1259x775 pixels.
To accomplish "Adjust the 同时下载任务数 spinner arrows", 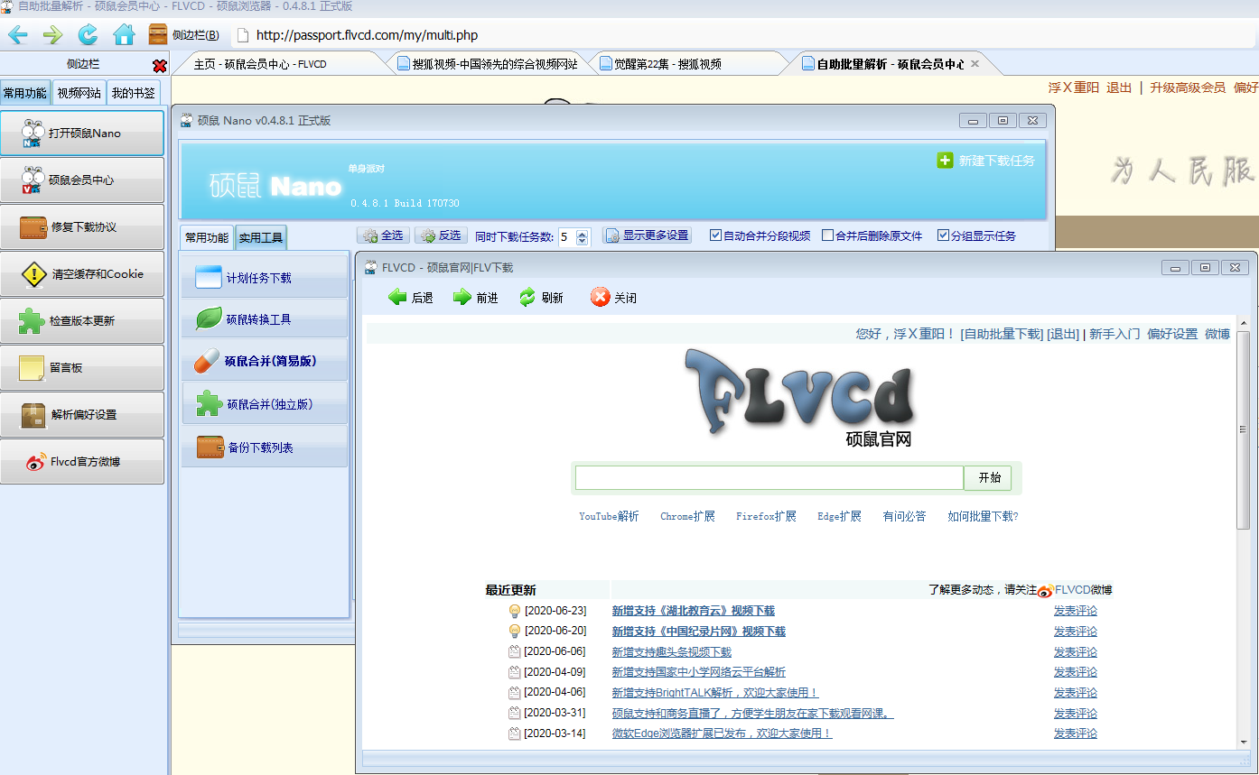I will point(583,236).
